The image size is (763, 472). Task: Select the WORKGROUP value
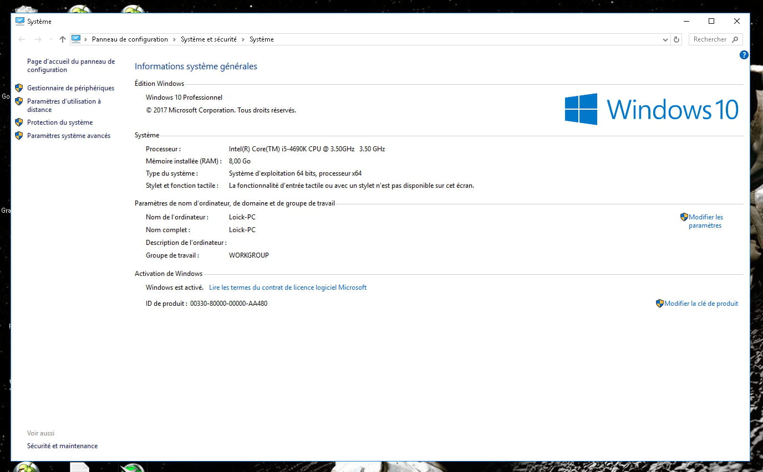pos(249,255)
